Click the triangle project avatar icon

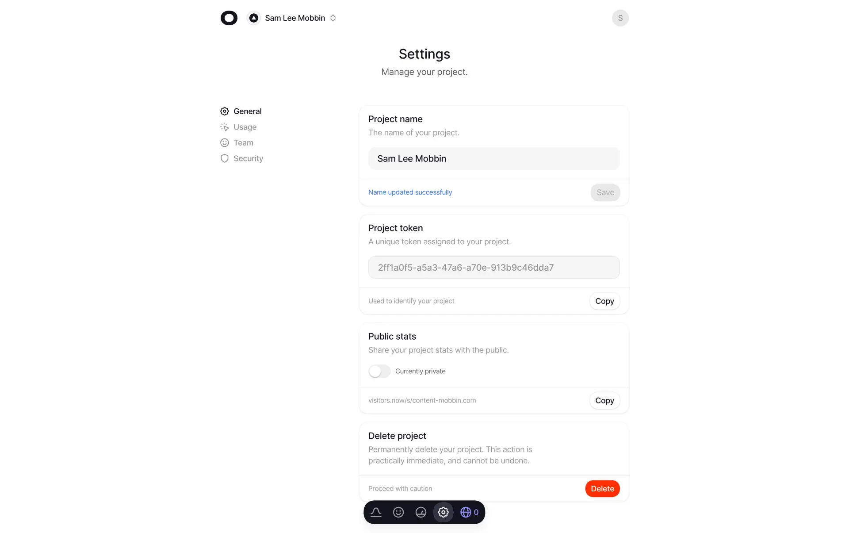(x=253, y=18)
